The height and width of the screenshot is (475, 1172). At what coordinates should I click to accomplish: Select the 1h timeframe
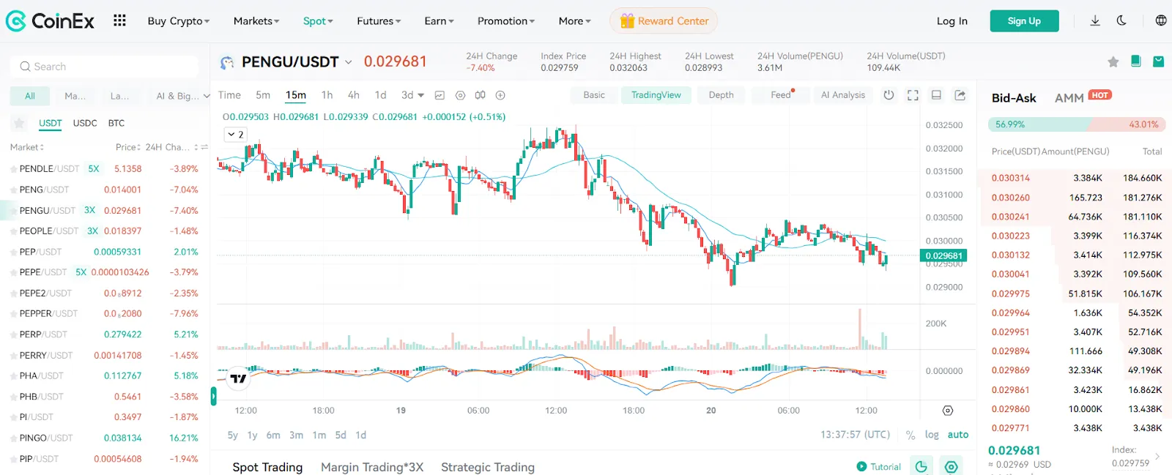(x=327, y=95)
